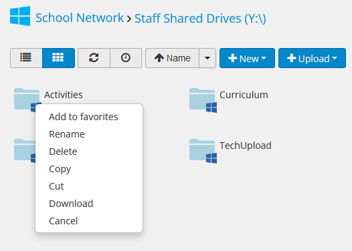Open the recent history clock icon
Viewport: 352px width, 251px height.
[126, 58]
